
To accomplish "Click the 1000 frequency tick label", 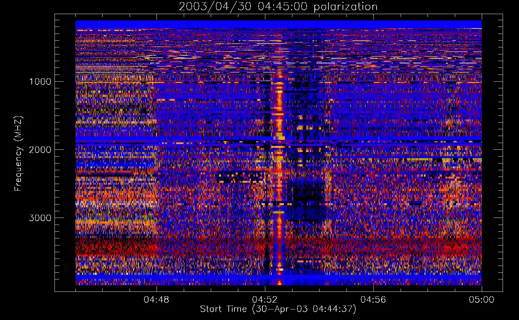I will click(40, 82).
